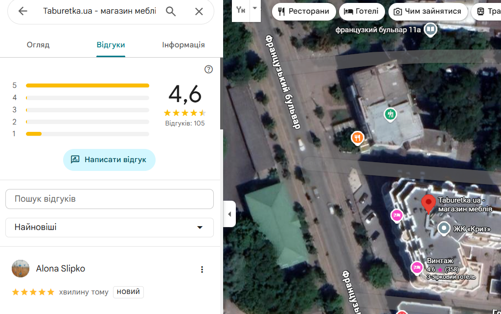Click the ЖК «Крит» map label
The image size is (501, 314).
pos(472,229)
